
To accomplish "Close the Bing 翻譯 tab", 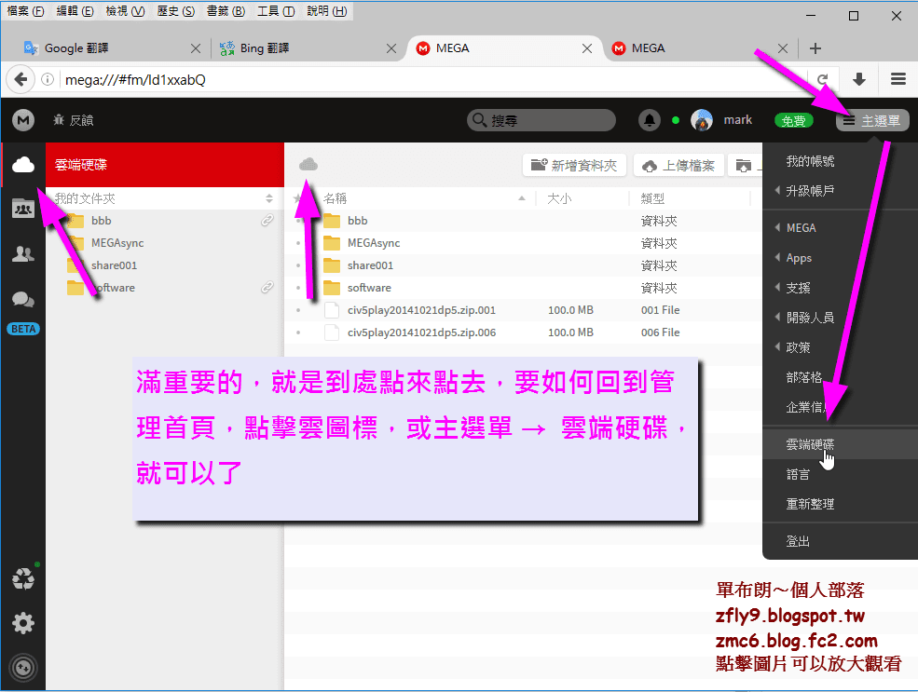I will pyautogui.click(x=391, y=48).
